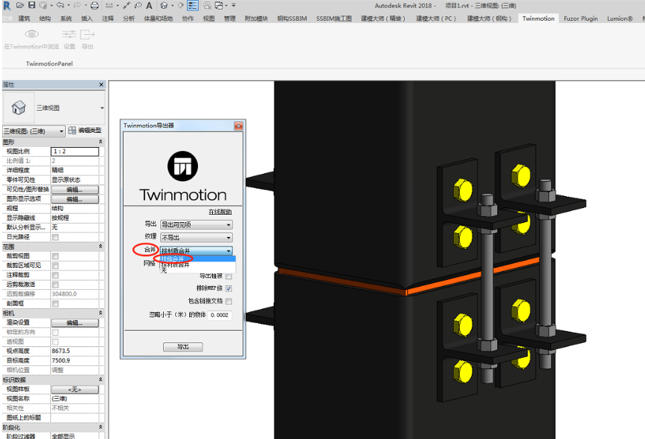Screen dimensions: 645x439
Task: Expand the Customize Quick Access Toolbar arrow
Action: (x=234, y=5)
